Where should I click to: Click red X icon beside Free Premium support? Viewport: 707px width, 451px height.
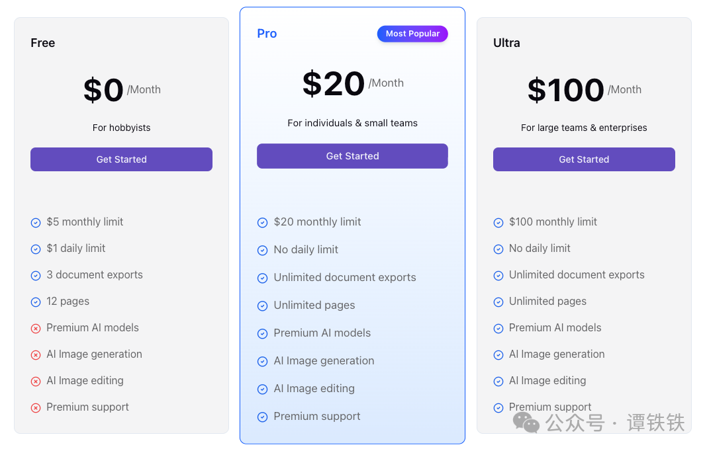click(36, 408)
